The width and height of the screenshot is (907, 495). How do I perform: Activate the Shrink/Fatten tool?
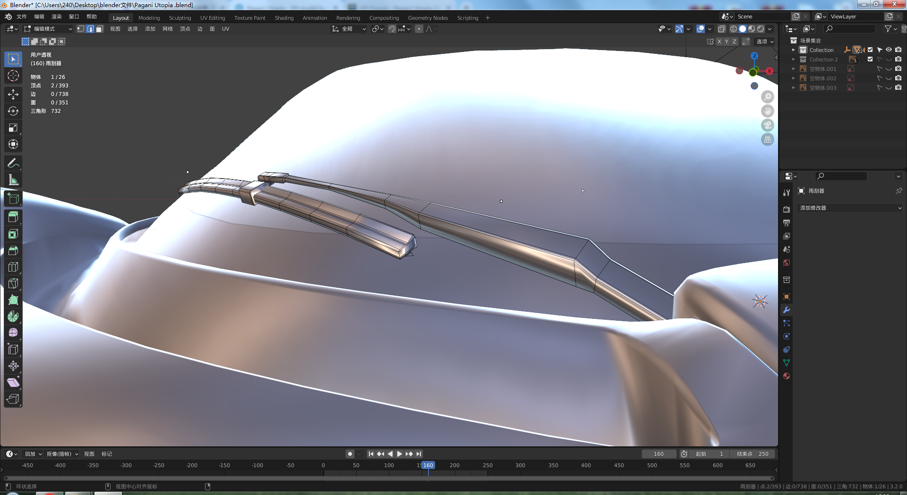coord(13,366)
